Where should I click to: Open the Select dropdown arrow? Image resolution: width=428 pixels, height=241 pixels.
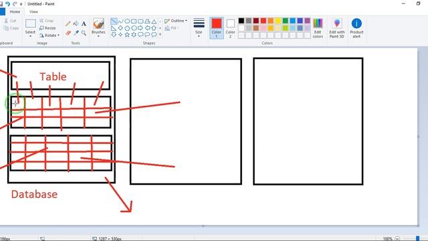30,36
